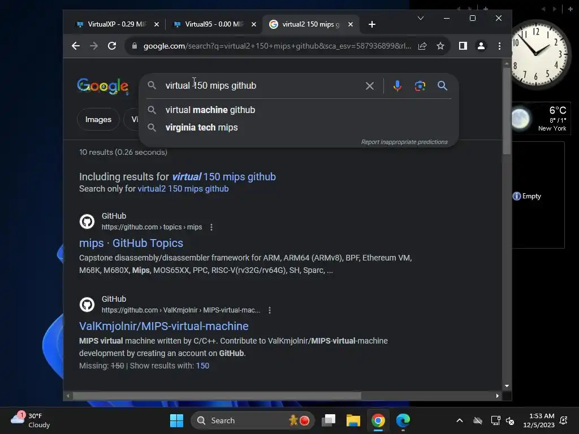The width and height of the screenshot is (579, 434).
Task: Click Empty info item in sidebar gadget
Action: click(527, 196)
